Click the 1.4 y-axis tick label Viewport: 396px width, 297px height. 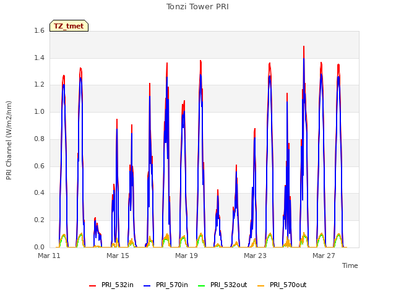tap(40, 58)
